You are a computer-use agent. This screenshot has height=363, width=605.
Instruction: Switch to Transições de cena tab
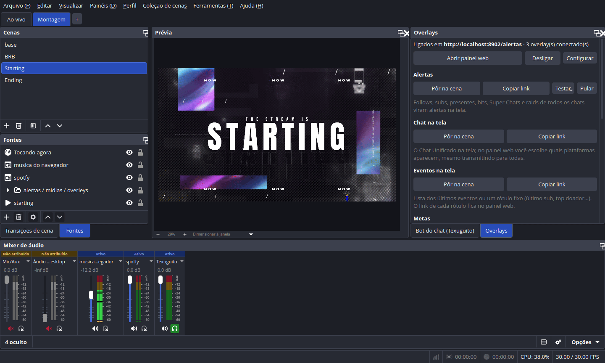click(x=29, y=231)
